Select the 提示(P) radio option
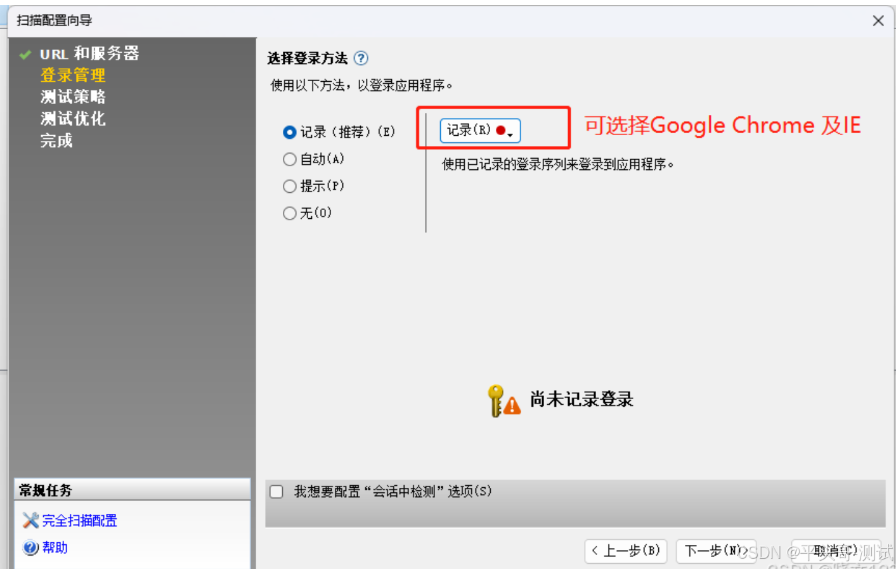The height and width of the screenshot is (569, 896). [290, 186]
